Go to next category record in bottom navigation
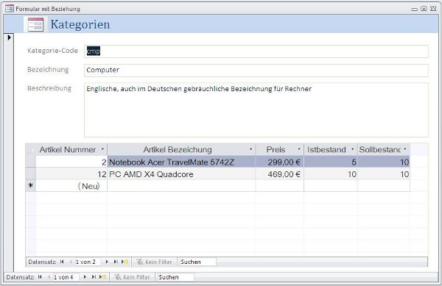 [85, 277]
